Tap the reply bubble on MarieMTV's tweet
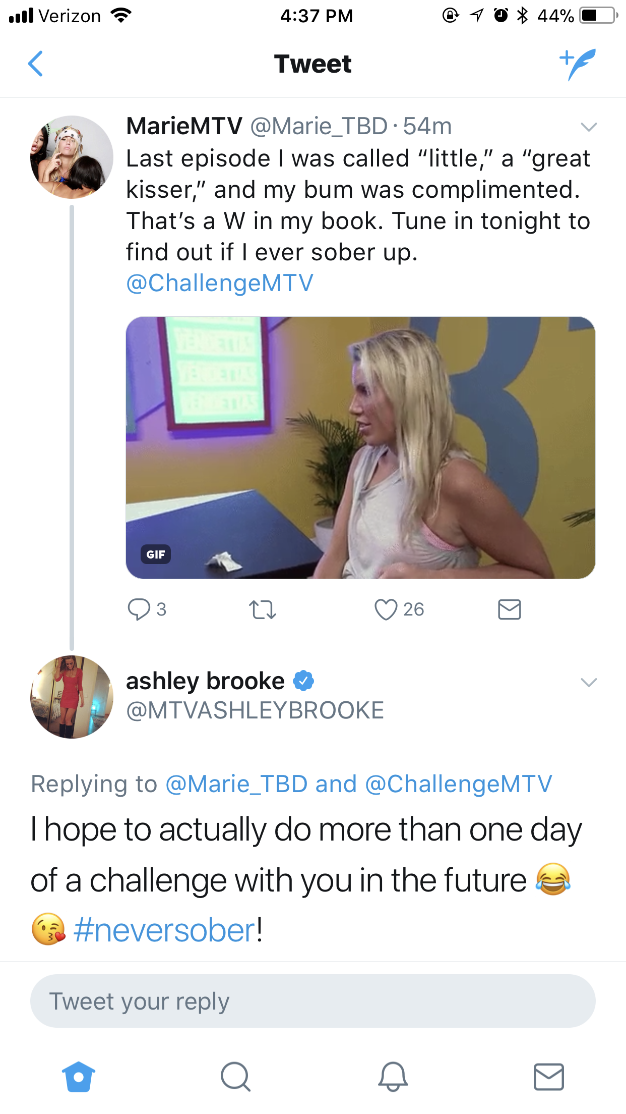 pos(139,609)
